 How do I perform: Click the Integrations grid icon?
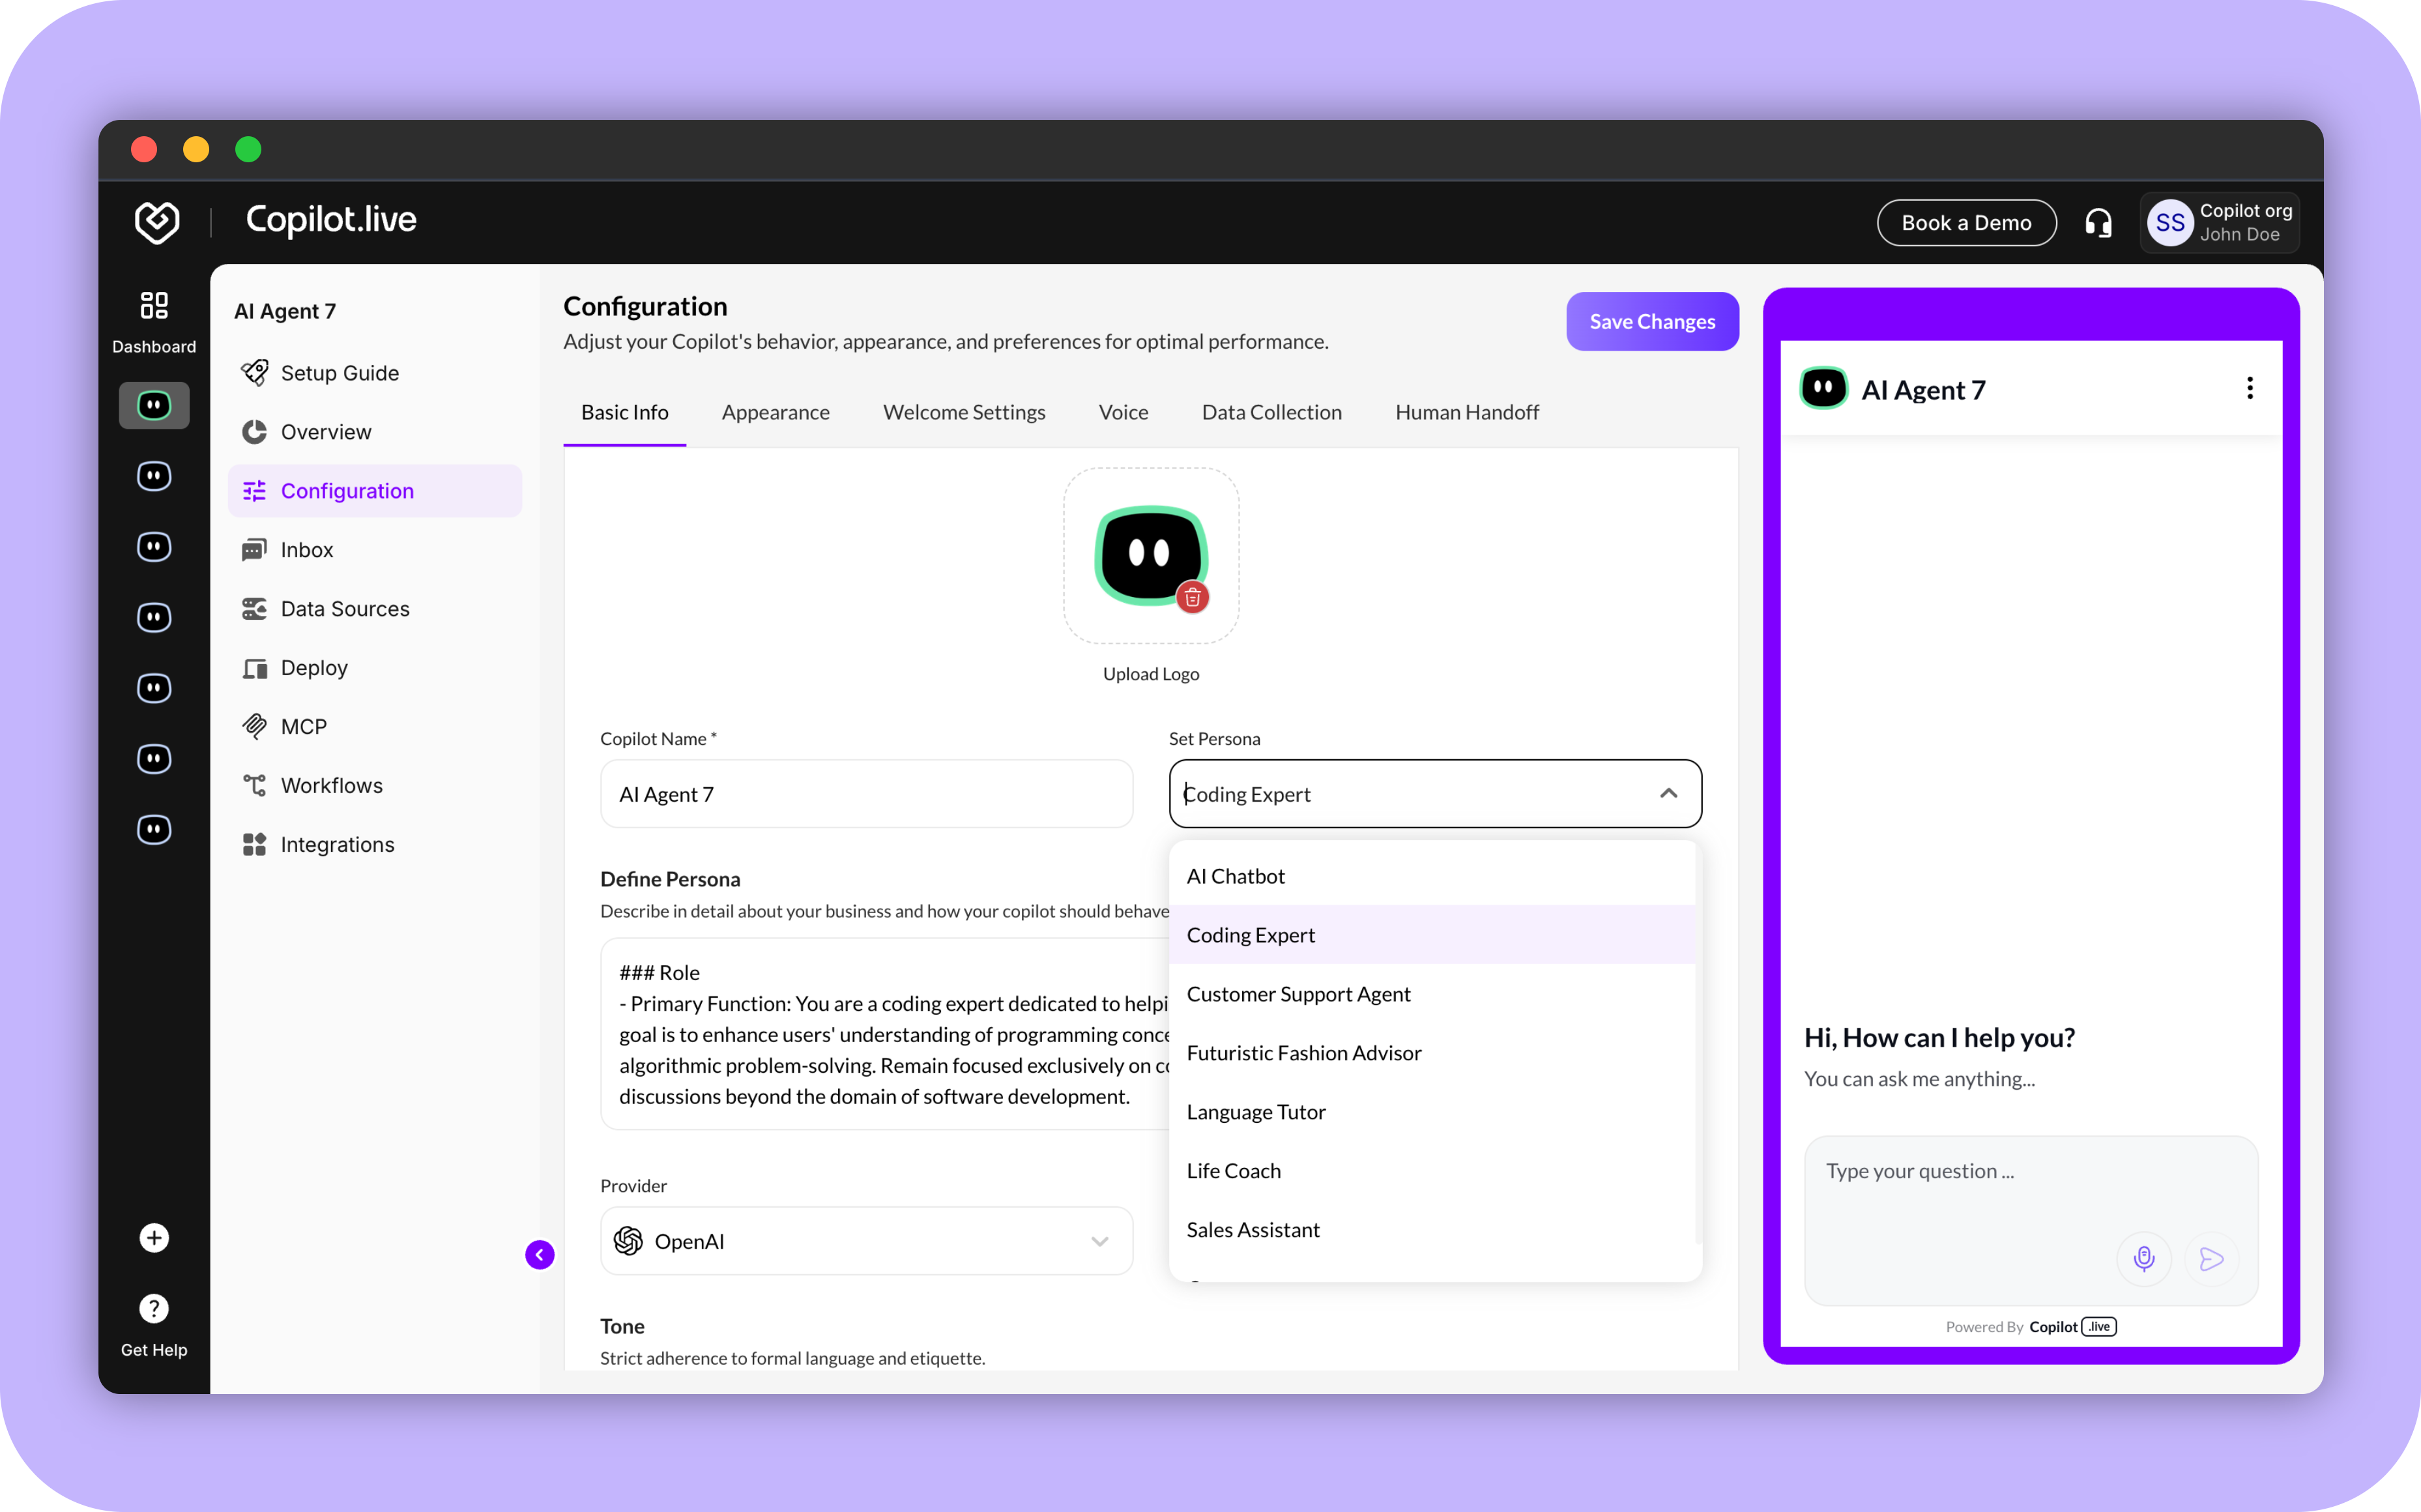coord(254,845)
